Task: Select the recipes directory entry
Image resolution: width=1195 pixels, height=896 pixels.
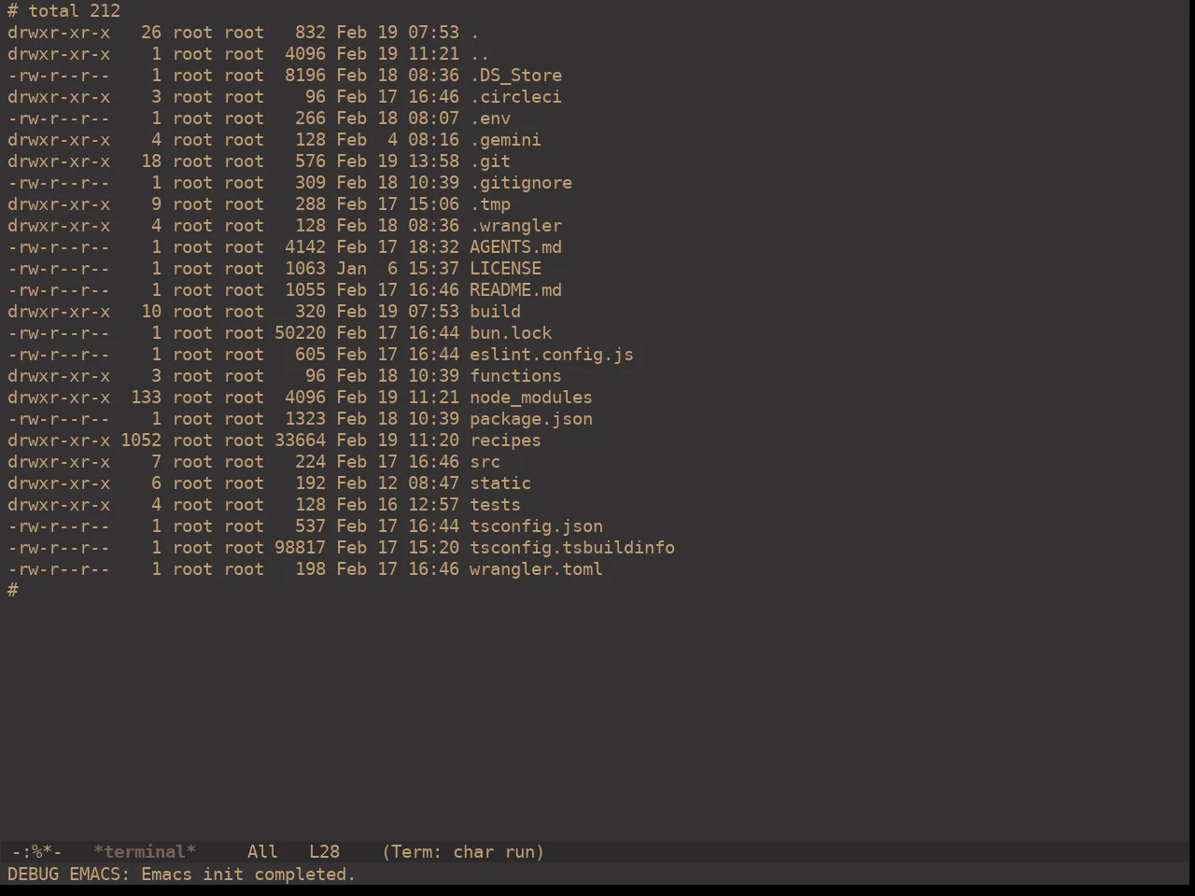Action: point(505,441)
